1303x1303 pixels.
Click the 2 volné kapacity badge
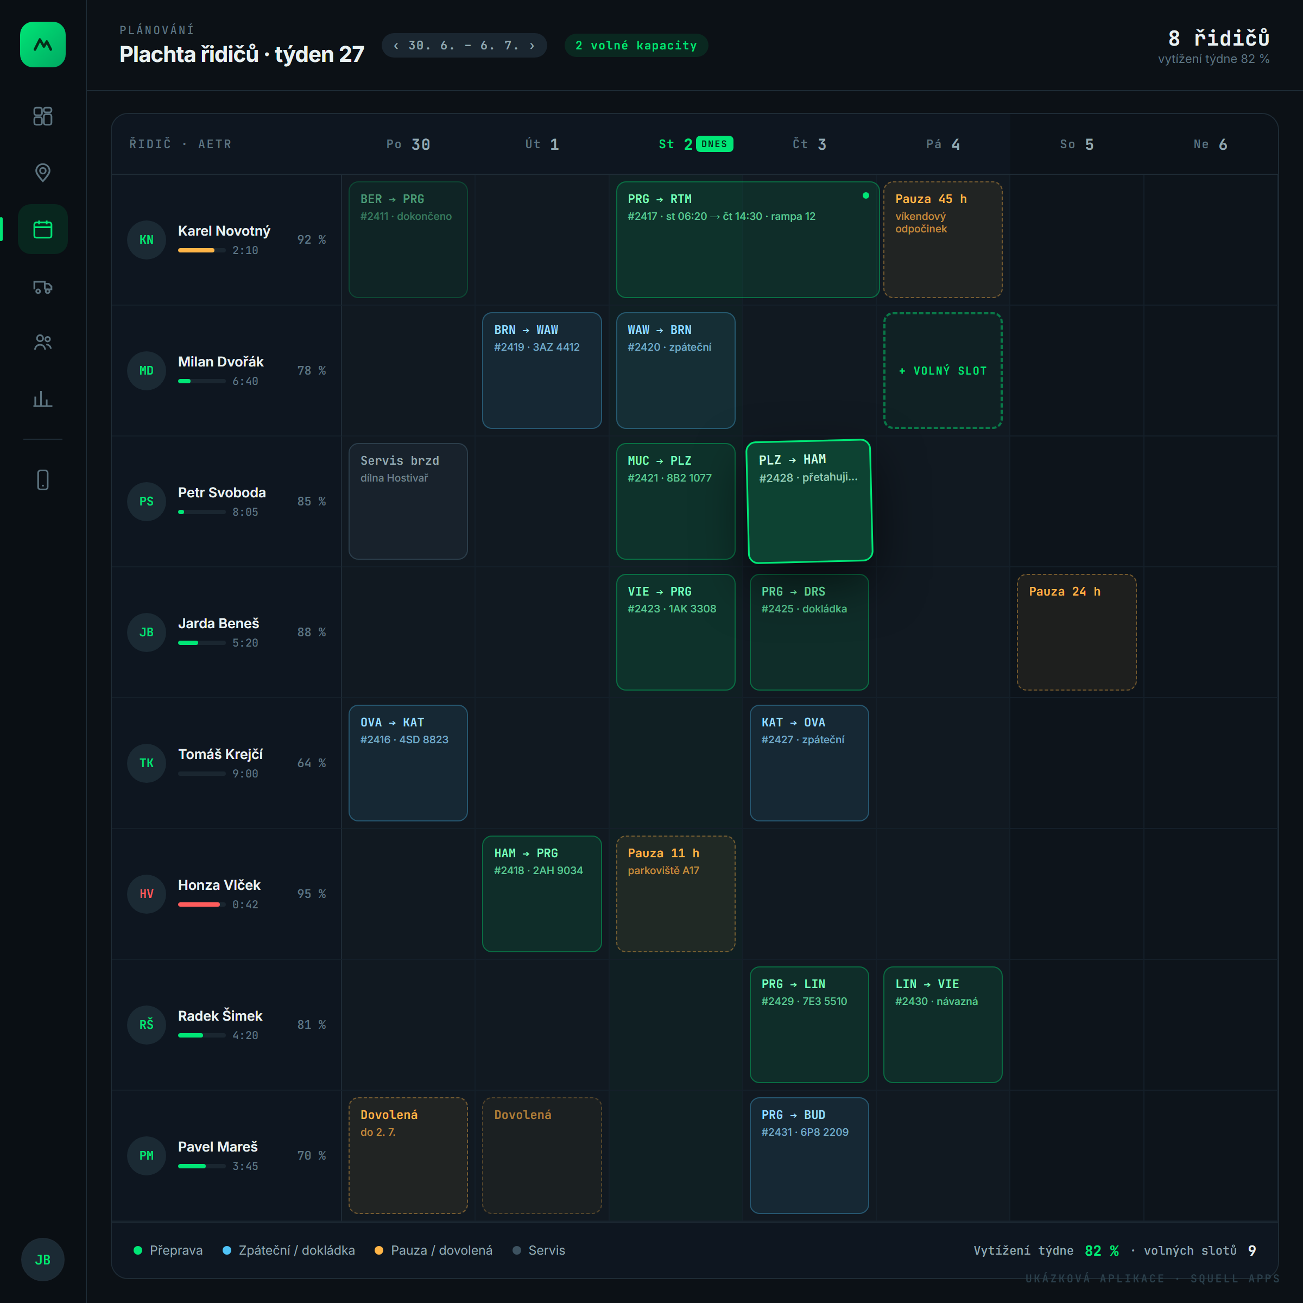pyautogui.click(x=636, y=46)
